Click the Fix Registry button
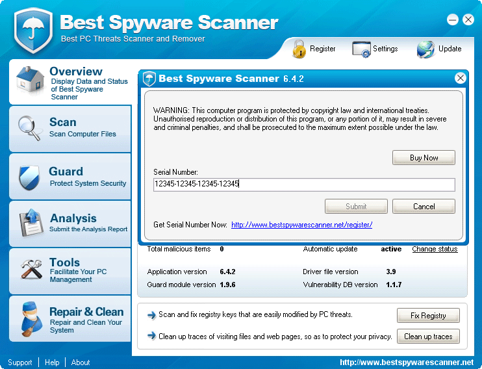The width and height of the screenshot is (482, 369). [428, 316]
